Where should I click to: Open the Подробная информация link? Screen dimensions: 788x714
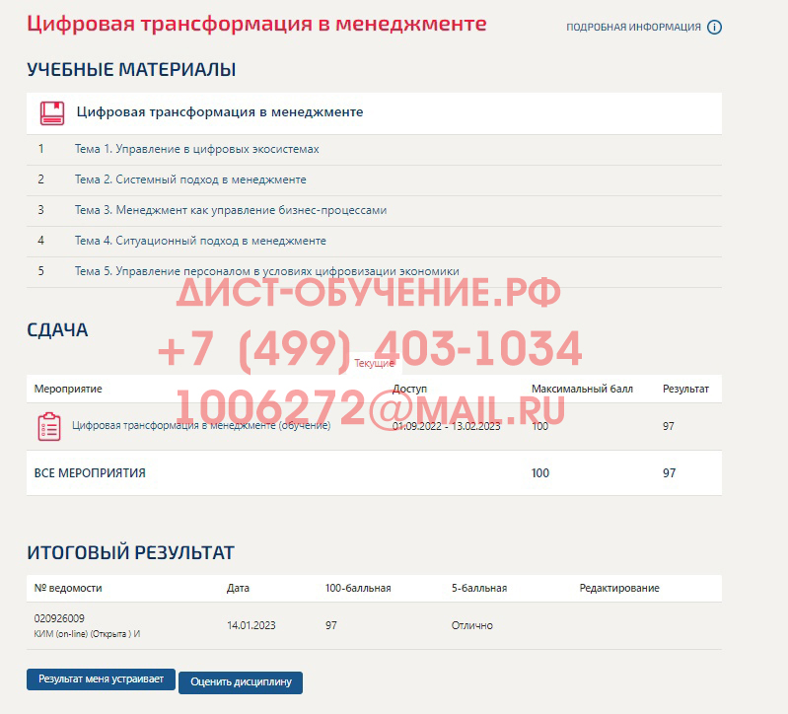[x=633, y=28]
